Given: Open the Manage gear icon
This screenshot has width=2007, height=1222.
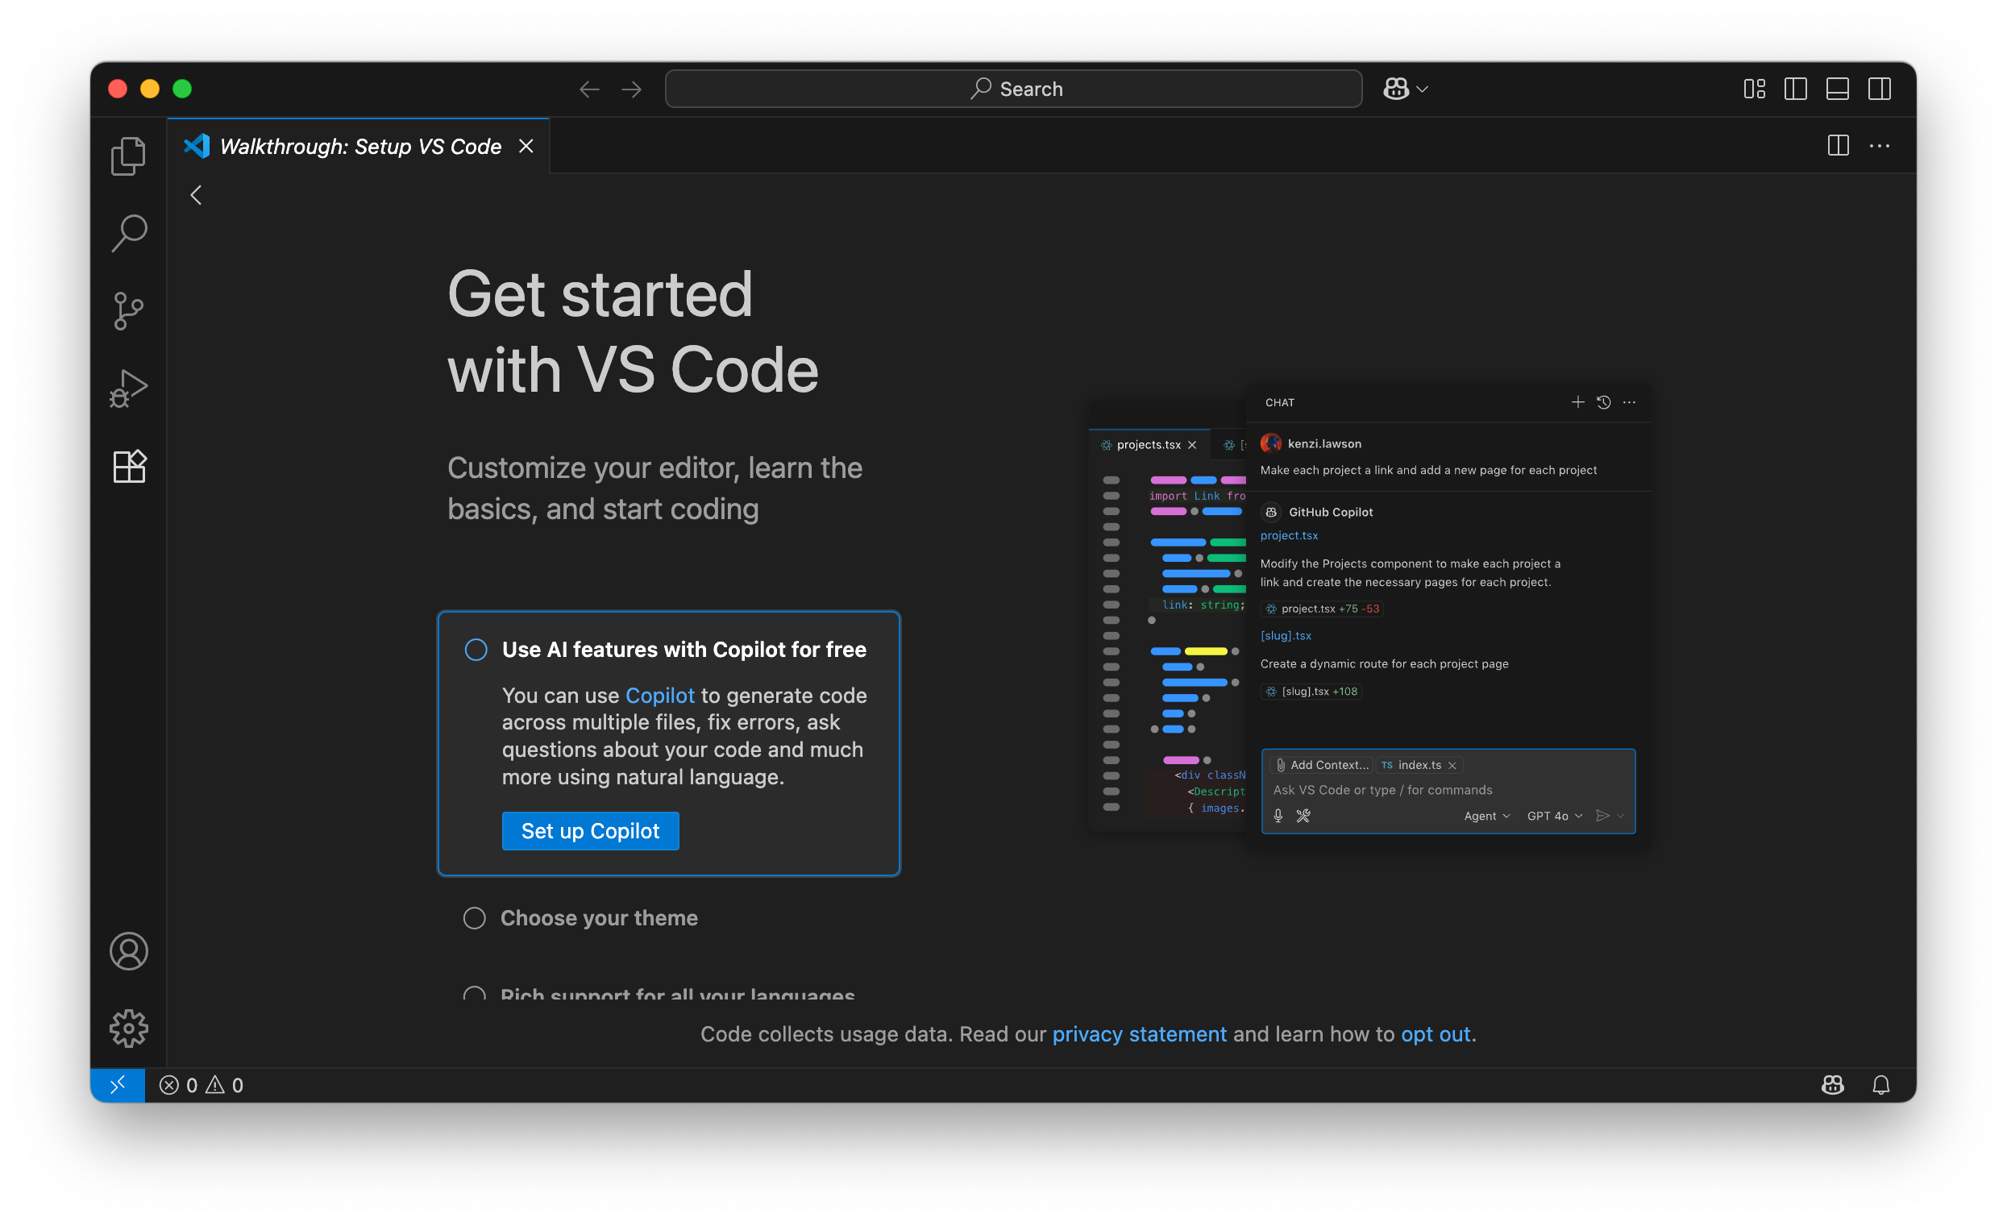Looking at the screenshot, I should point(128,1028).
